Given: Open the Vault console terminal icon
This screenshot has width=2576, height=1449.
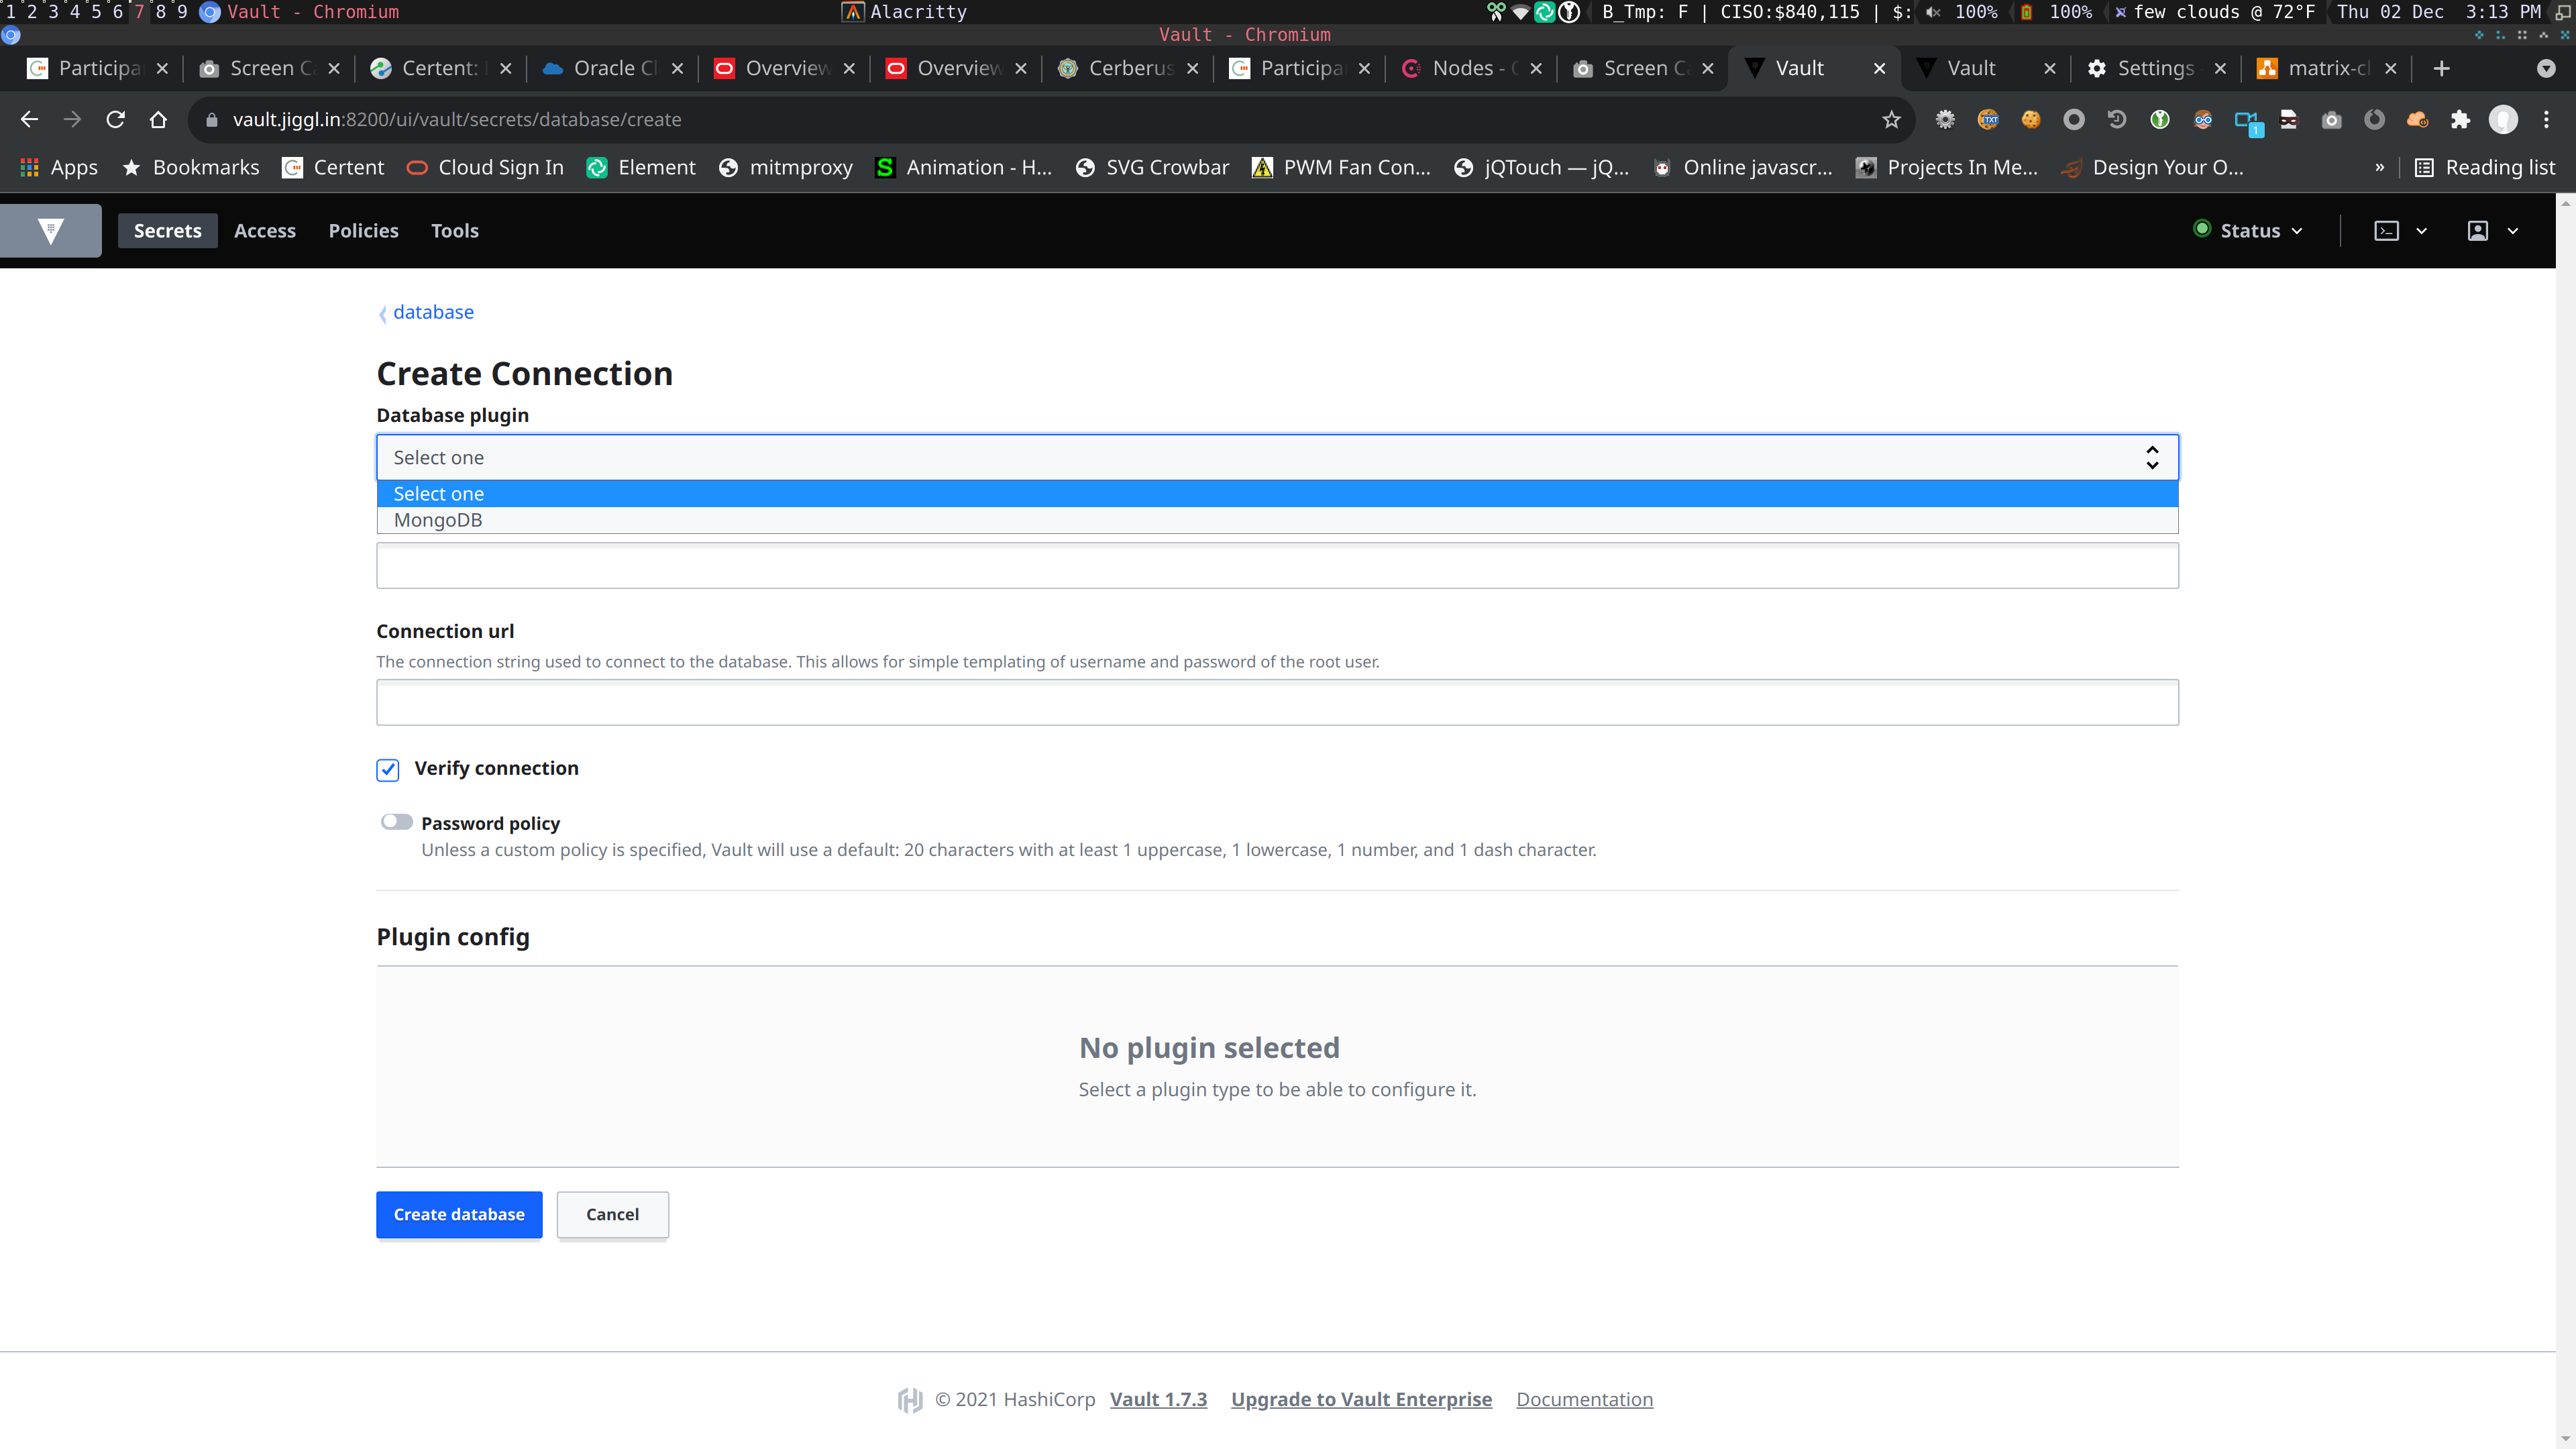Looking at the screenshot, I should (2386, 231).
